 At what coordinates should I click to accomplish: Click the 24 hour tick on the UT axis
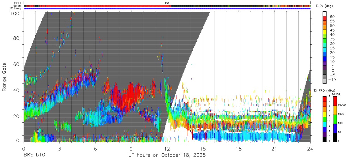coord(310,149)
